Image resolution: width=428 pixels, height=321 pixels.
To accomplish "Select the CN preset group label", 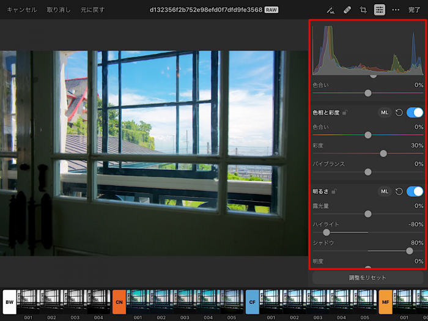I will coord(119,302).
